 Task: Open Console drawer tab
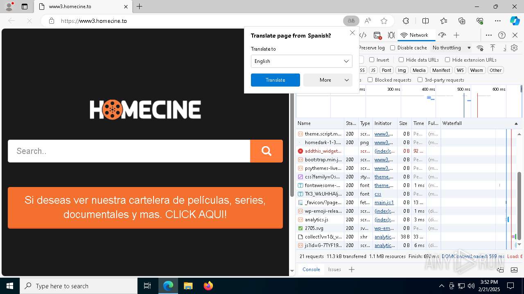point(311,269)
